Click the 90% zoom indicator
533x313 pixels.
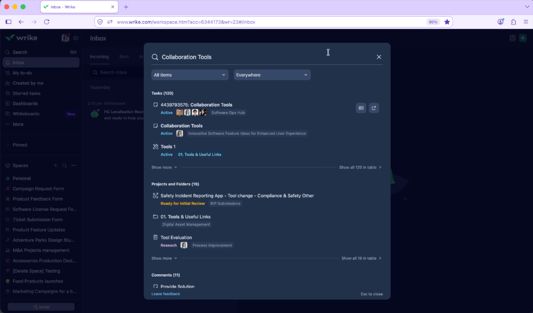coord(433,22)
